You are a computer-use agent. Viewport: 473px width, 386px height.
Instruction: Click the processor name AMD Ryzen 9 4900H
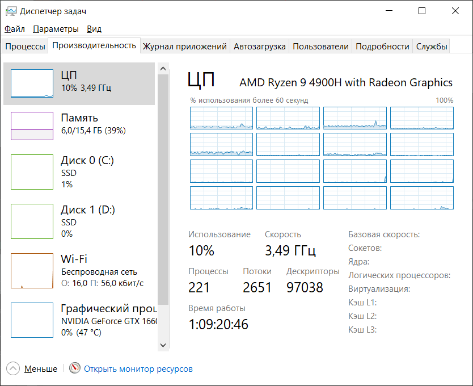(346, 82)
